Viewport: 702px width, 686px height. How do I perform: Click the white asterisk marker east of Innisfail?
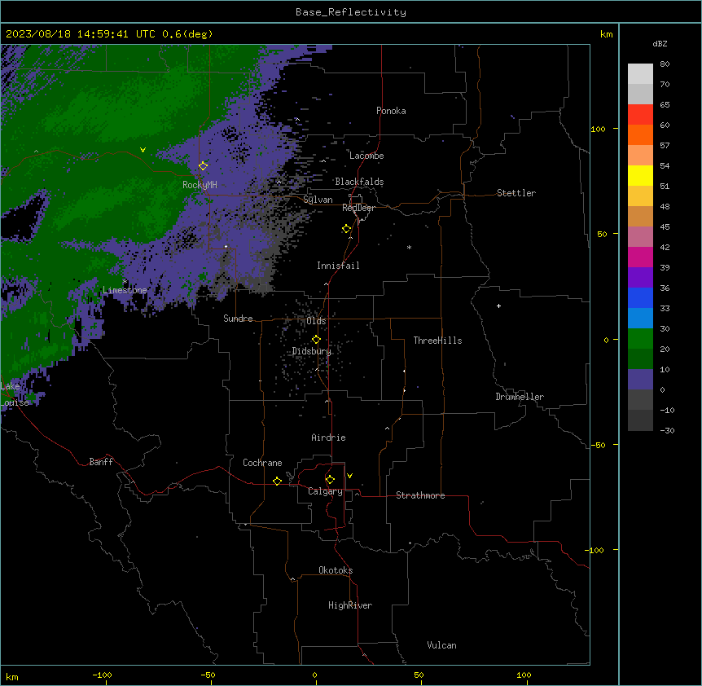pyautogui.click(x=409, y=247)
